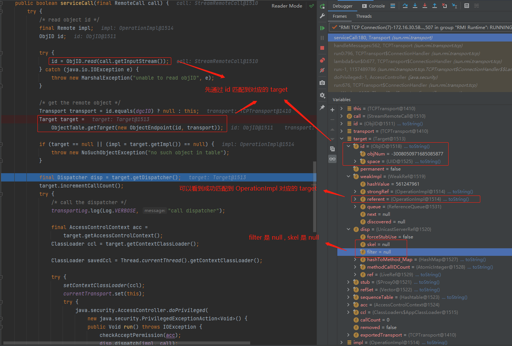Toggle the glasses watches-view button

click(332, 159)
